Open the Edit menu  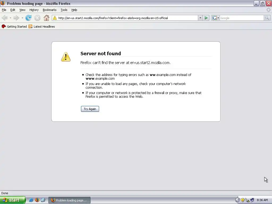tap(13, 10)
